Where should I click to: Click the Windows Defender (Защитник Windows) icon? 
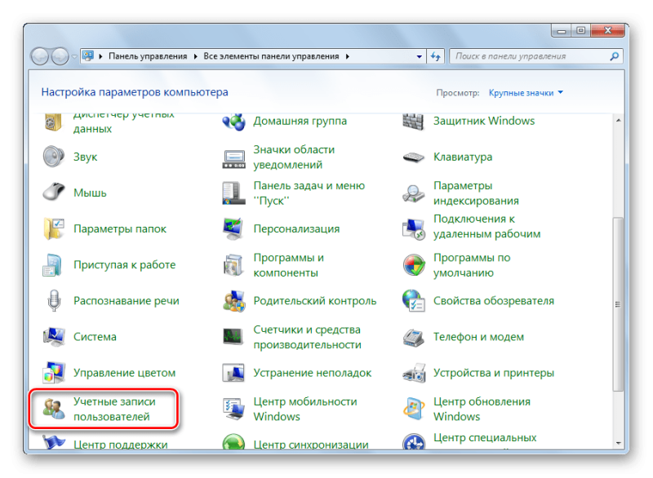[x=414, y=121]
